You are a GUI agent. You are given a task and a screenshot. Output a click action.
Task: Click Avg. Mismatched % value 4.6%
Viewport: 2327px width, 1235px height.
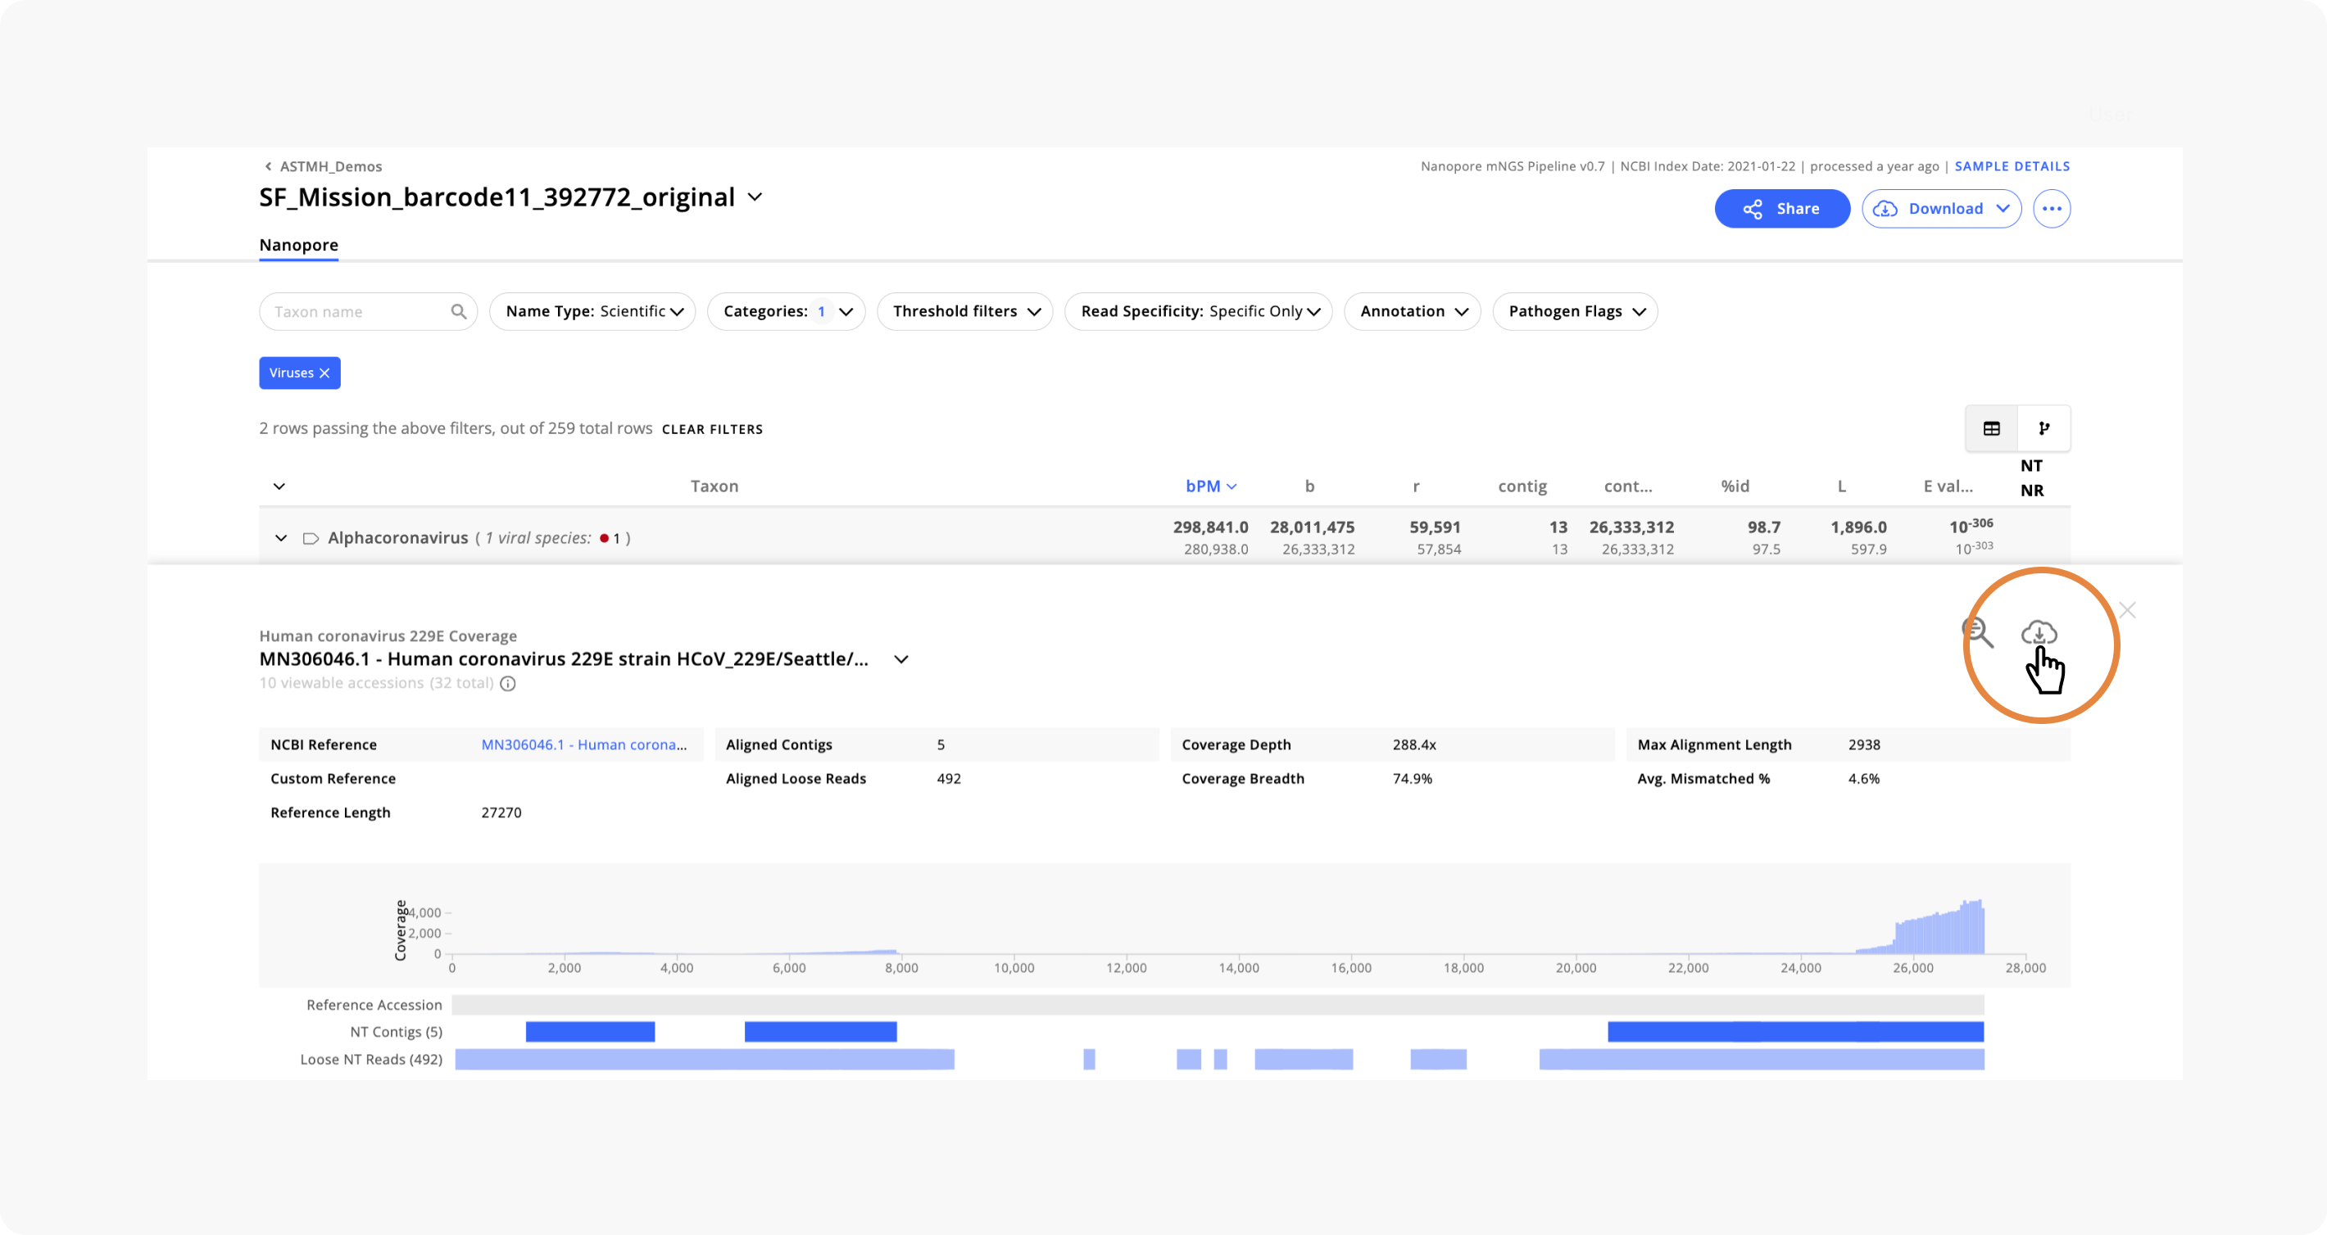[1863, 778]
